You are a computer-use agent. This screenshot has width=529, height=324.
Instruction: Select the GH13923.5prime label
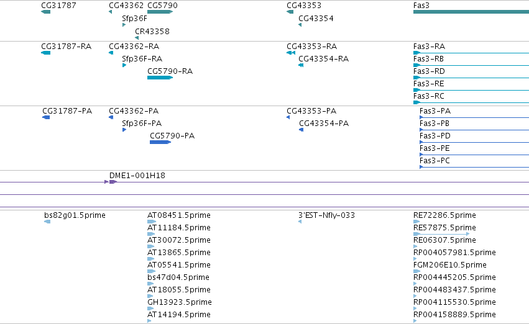coord(180,303)
